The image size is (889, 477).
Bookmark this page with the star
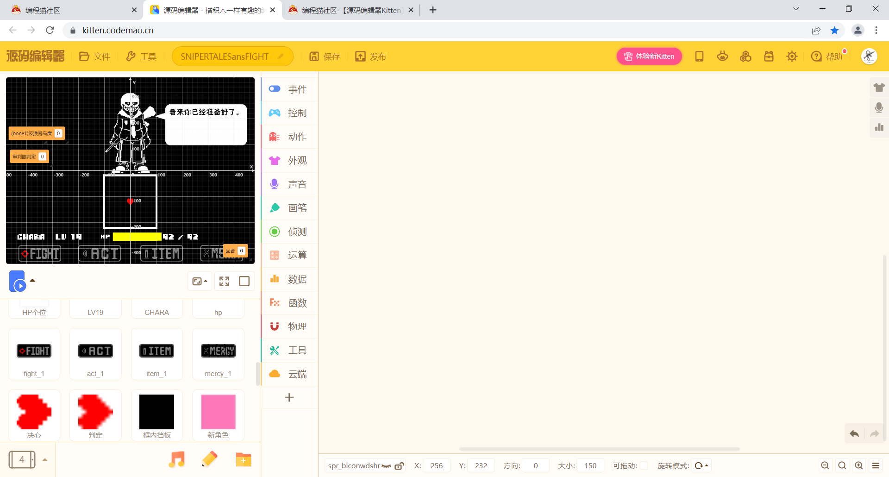pos(834,31)
